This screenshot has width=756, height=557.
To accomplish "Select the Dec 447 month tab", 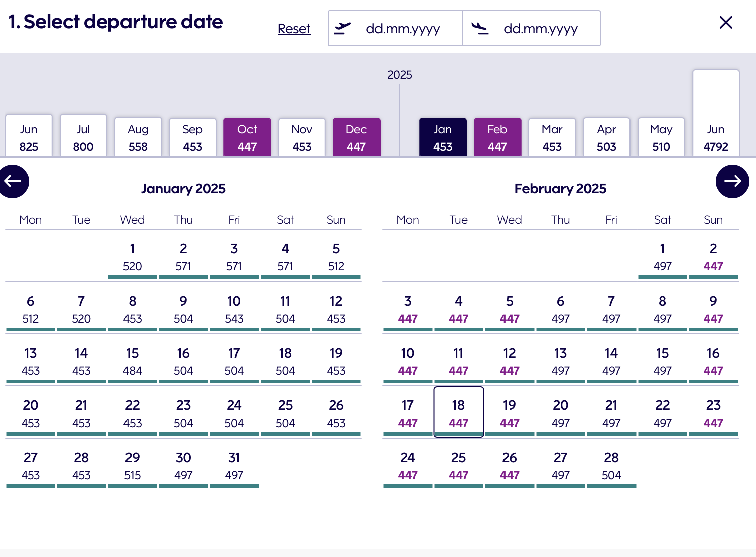I will [x=356, y=137].
